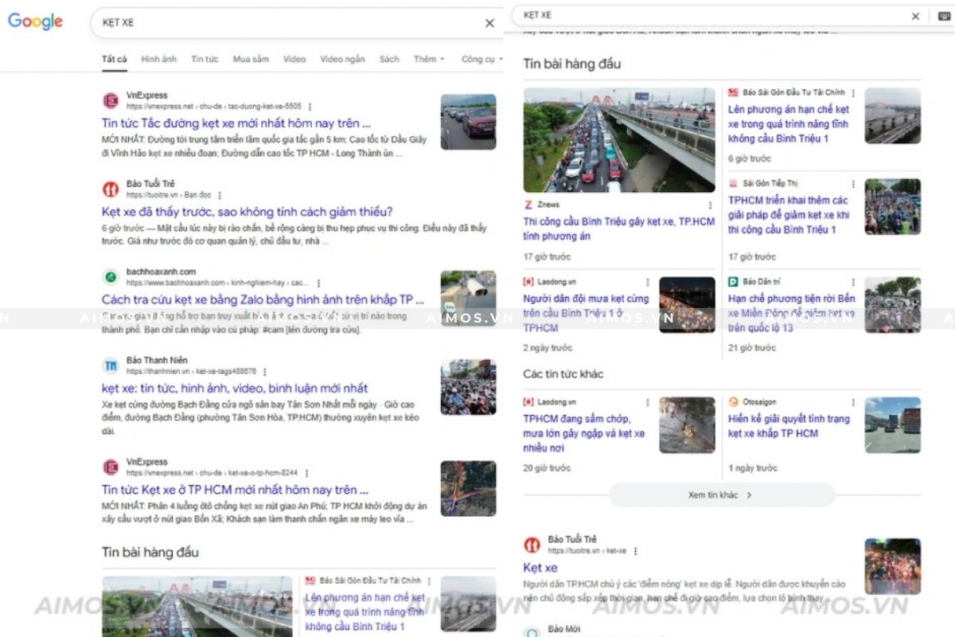Click thumbnail of Báo Dân trí Bến xe Miền Đông story
955x637 pixels.
tap(893, 305)
